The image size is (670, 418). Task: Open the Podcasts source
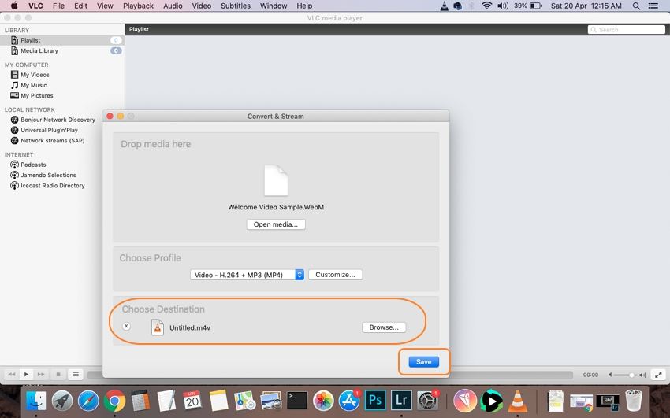coord(33,165)
